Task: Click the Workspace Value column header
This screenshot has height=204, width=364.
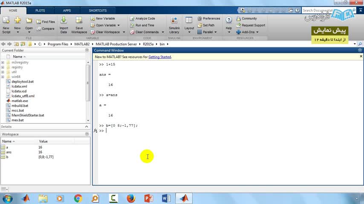Action: [43, 141]
